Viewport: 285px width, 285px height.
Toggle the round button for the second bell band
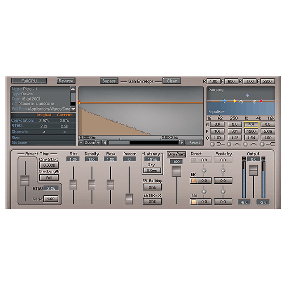[x=246, y=144]
